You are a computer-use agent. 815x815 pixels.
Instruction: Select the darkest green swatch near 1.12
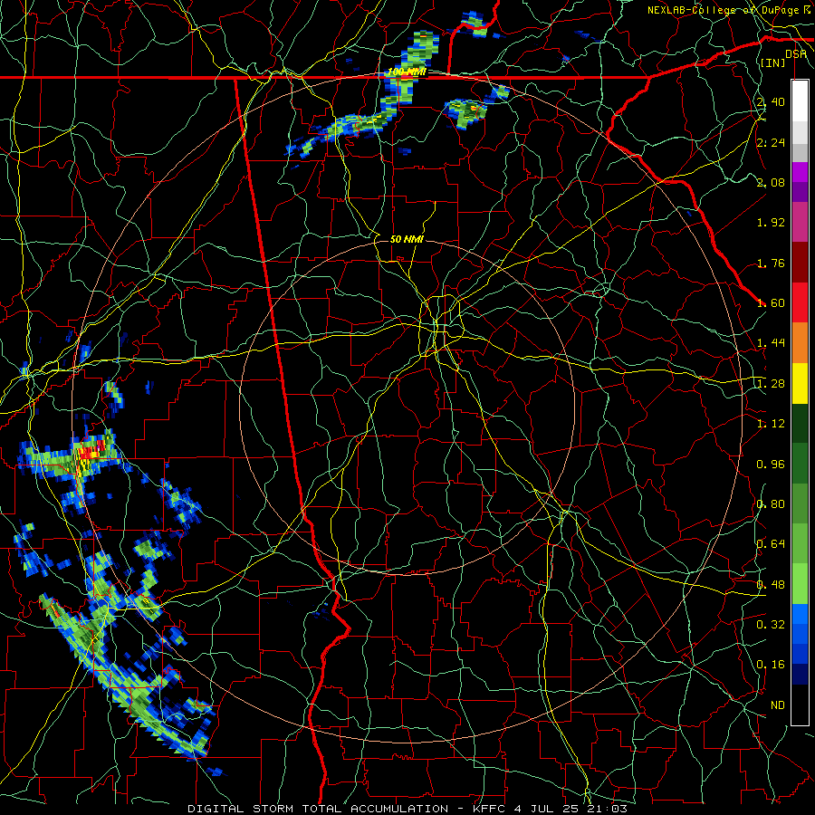[800, 423]
